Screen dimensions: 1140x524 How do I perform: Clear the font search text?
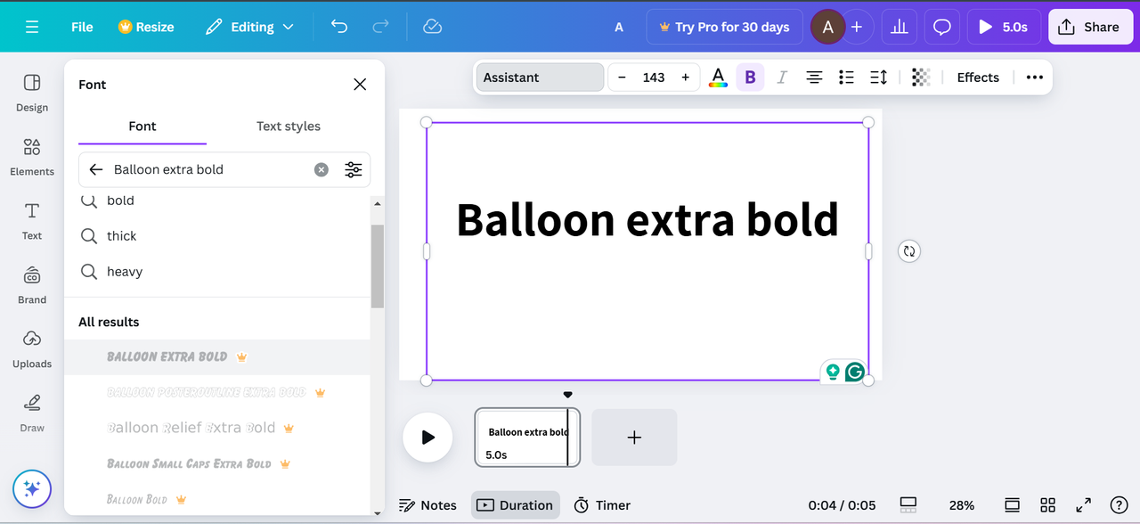(x=322, y=169)
